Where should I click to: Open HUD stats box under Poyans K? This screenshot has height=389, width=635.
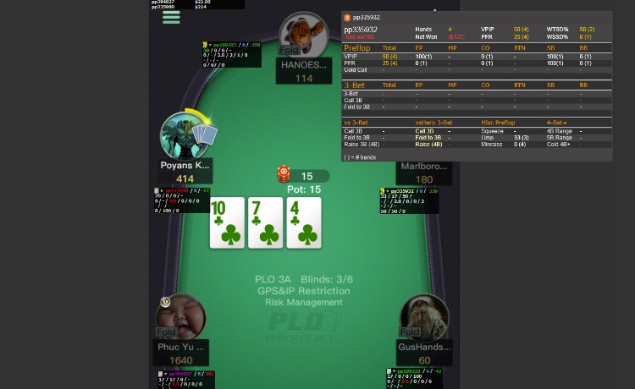pyautogui.click(x=182, y=200)
